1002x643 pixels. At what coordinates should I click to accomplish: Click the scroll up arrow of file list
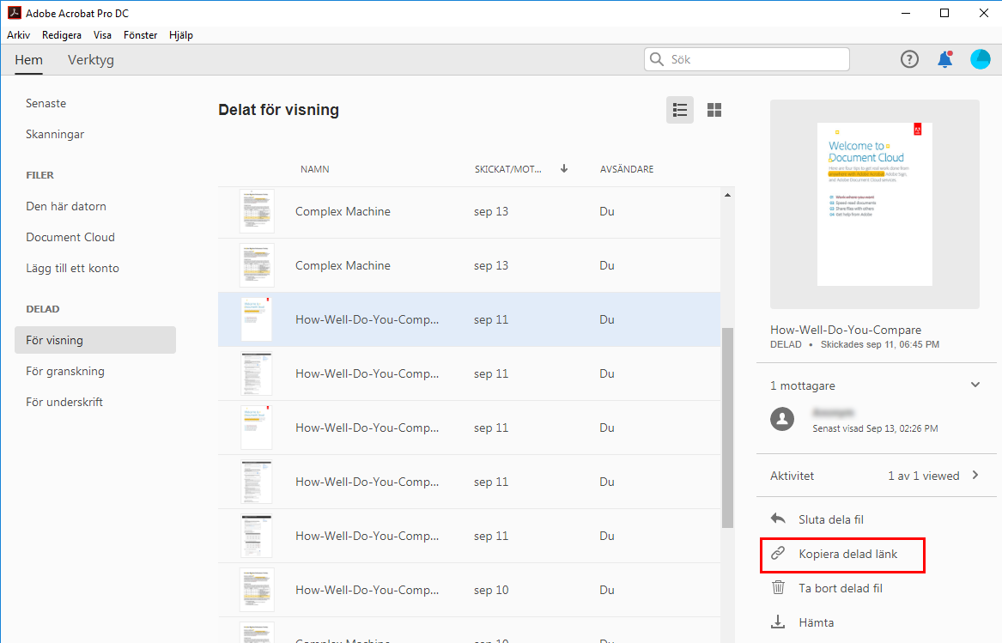tap(727, 195)
